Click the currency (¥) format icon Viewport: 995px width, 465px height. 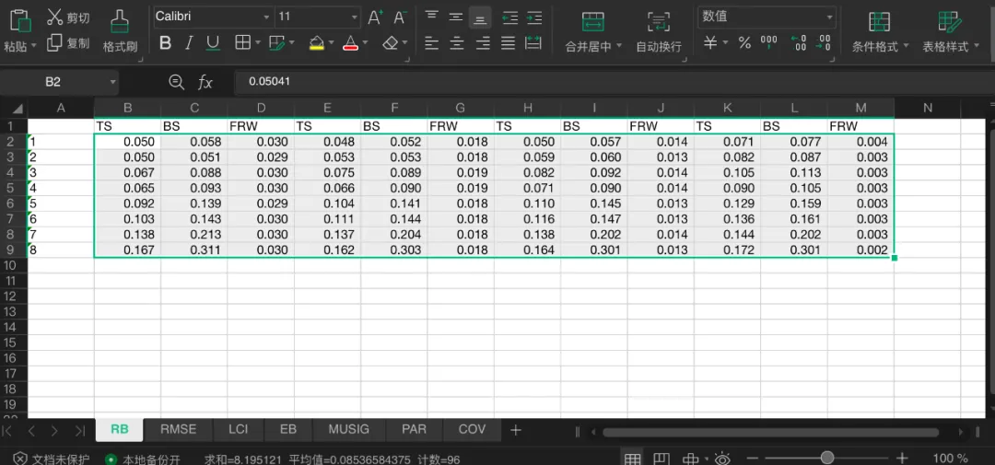coord(710,43)
